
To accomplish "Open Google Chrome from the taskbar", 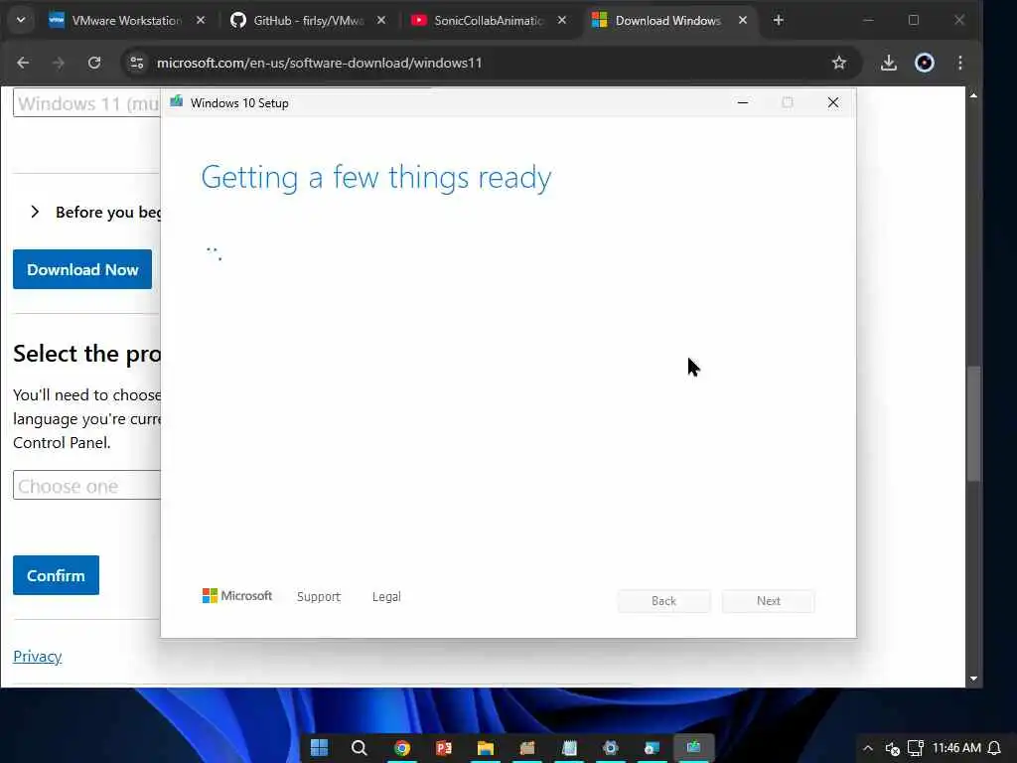I will pos(402,748).
